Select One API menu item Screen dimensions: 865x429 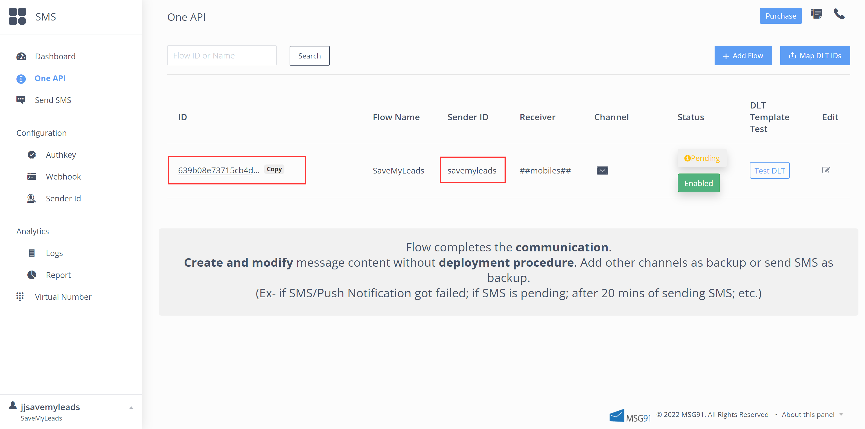[50, 78]
